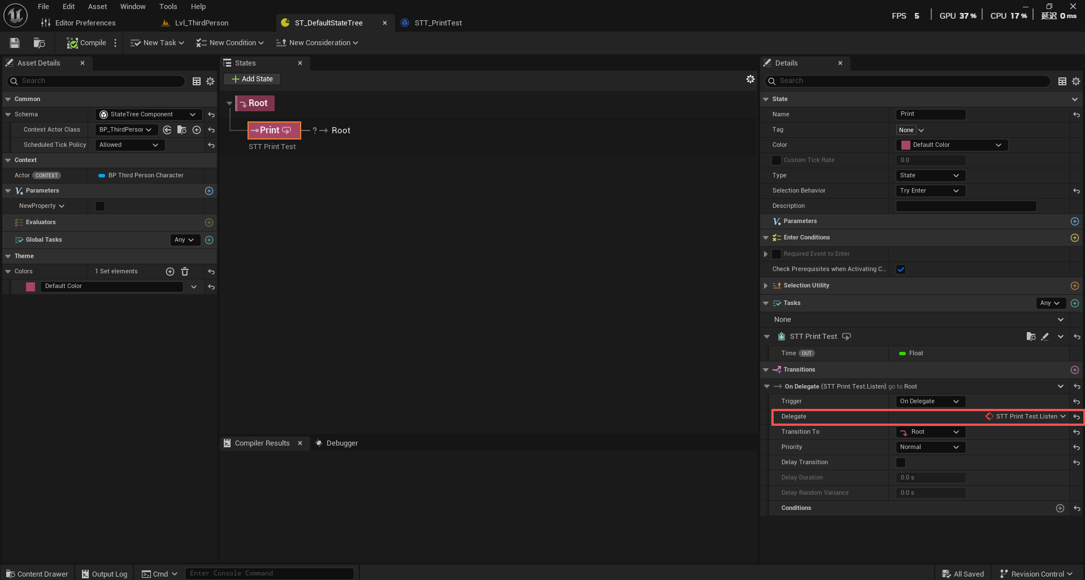
Task: Switch to Debugger tab
Action: [x=337, y=443]
